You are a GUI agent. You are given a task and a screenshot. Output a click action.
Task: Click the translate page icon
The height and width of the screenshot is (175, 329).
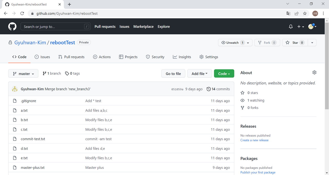pos(288,13)
